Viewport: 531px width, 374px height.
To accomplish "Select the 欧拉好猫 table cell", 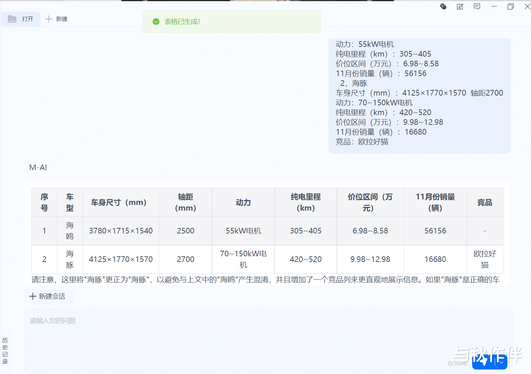I will pos(485,259).
